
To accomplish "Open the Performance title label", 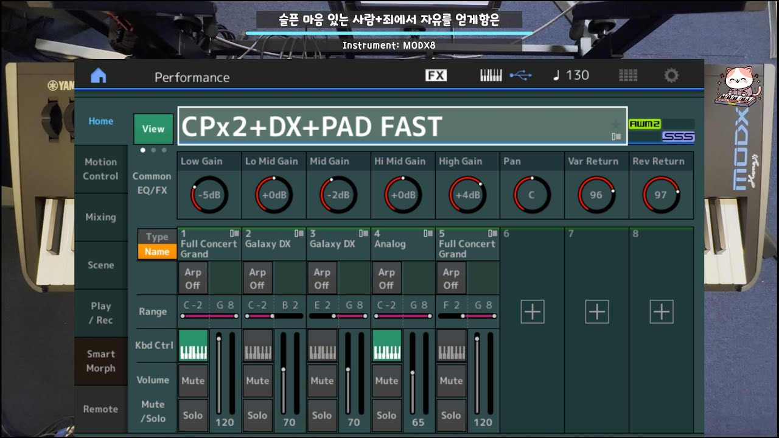I will [192, 77].
